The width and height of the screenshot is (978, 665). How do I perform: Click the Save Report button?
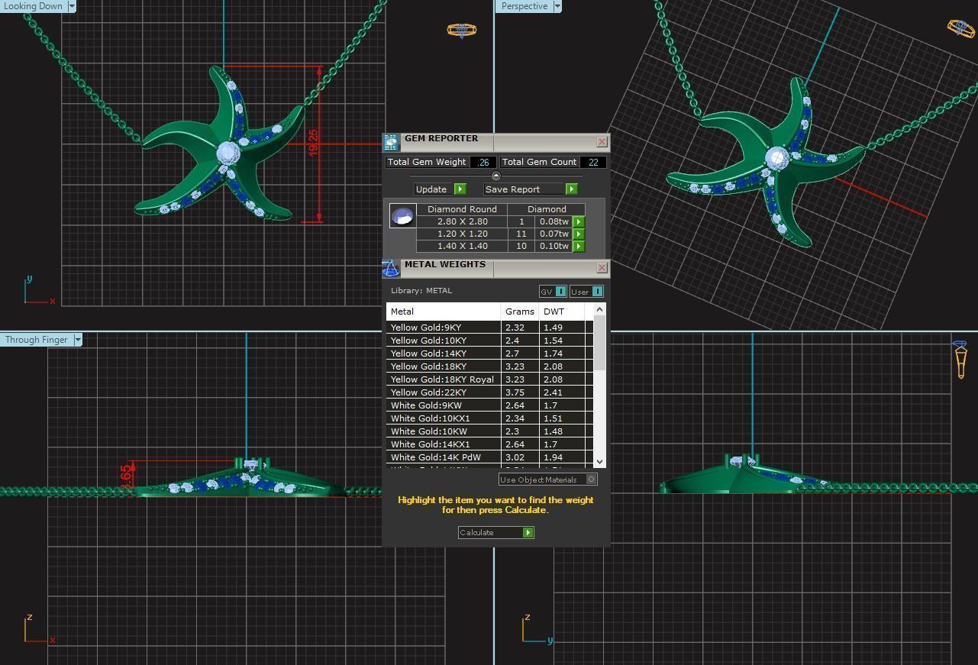point(531,189)
